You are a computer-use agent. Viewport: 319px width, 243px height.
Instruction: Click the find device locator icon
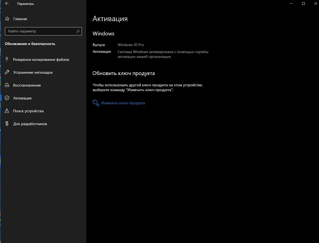click(7, 111)
